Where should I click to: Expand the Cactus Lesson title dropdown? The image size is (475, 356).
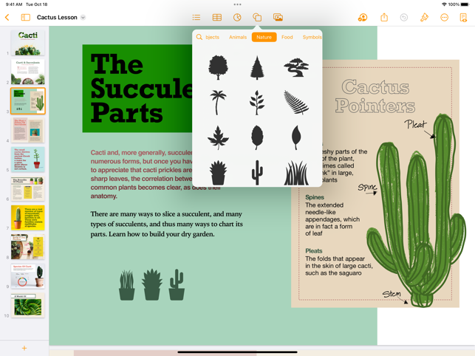83,18
